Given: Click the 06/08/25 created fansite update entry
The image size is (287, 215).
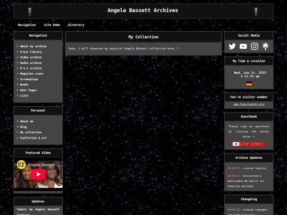Looking at the screenshot, I should point(247,168).
